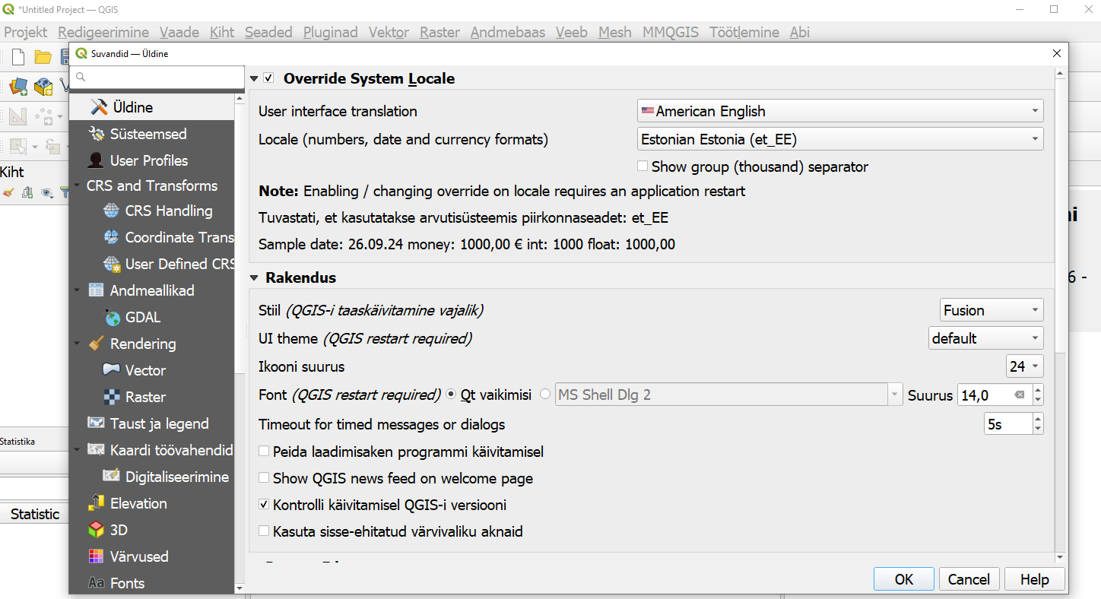This screenshot has width=1101, height=599.
Task: Open the Süsteemsed settings page
Action: [151, 134]
